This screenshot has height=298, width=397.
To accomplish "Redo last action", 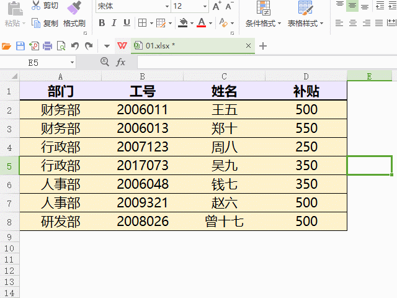I will tap(89, 46).
